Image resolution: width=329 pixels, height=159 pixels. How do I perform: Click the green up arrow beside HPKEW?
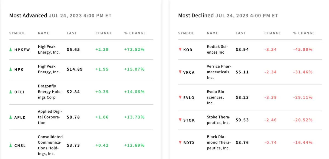point(11,50)
